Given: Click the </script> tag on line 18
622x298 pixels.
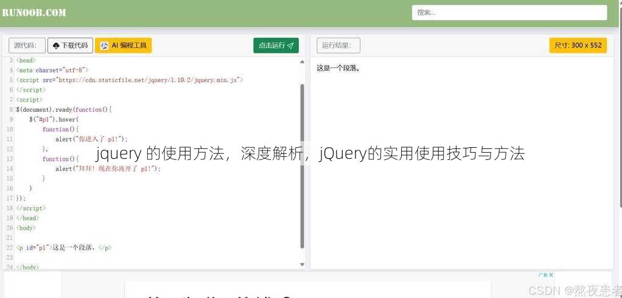Looking at the screenshot, I should pyautogui.click(x=30, y=208).
